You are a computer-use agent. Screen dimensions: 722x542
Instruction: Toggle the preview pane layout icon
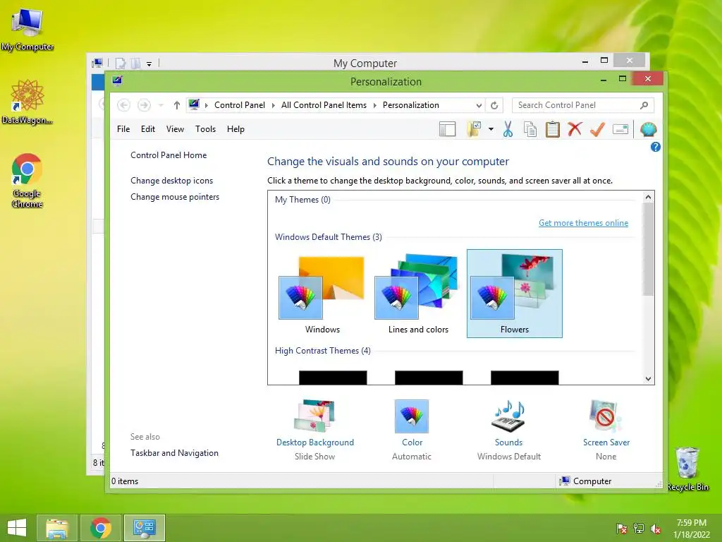(447, 130)
